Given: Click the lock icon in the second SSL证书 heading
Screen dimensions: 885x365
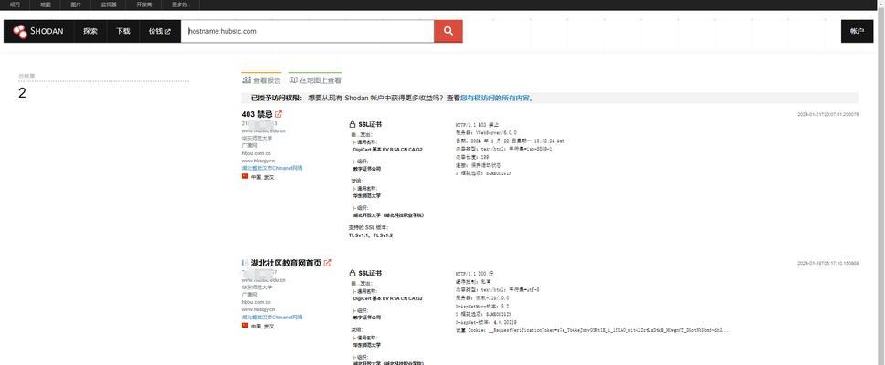Looking at the screenshot, I should [x=353, y=273].
